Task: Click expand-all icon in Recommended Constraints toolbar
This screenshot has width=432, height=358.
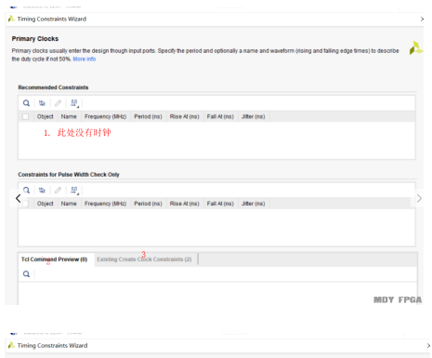Action: point(42,103)
